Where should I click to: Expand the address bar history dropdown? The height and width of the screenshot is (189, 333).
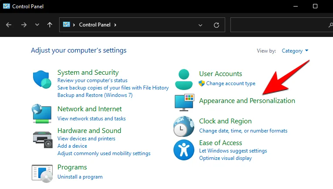[x=200, y=25]
